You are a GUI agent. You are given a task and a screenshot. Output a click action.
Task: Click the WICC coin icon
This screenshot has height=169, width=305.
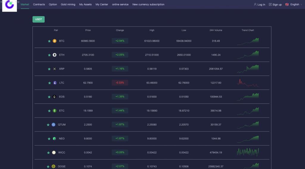[x=54, y=153]
